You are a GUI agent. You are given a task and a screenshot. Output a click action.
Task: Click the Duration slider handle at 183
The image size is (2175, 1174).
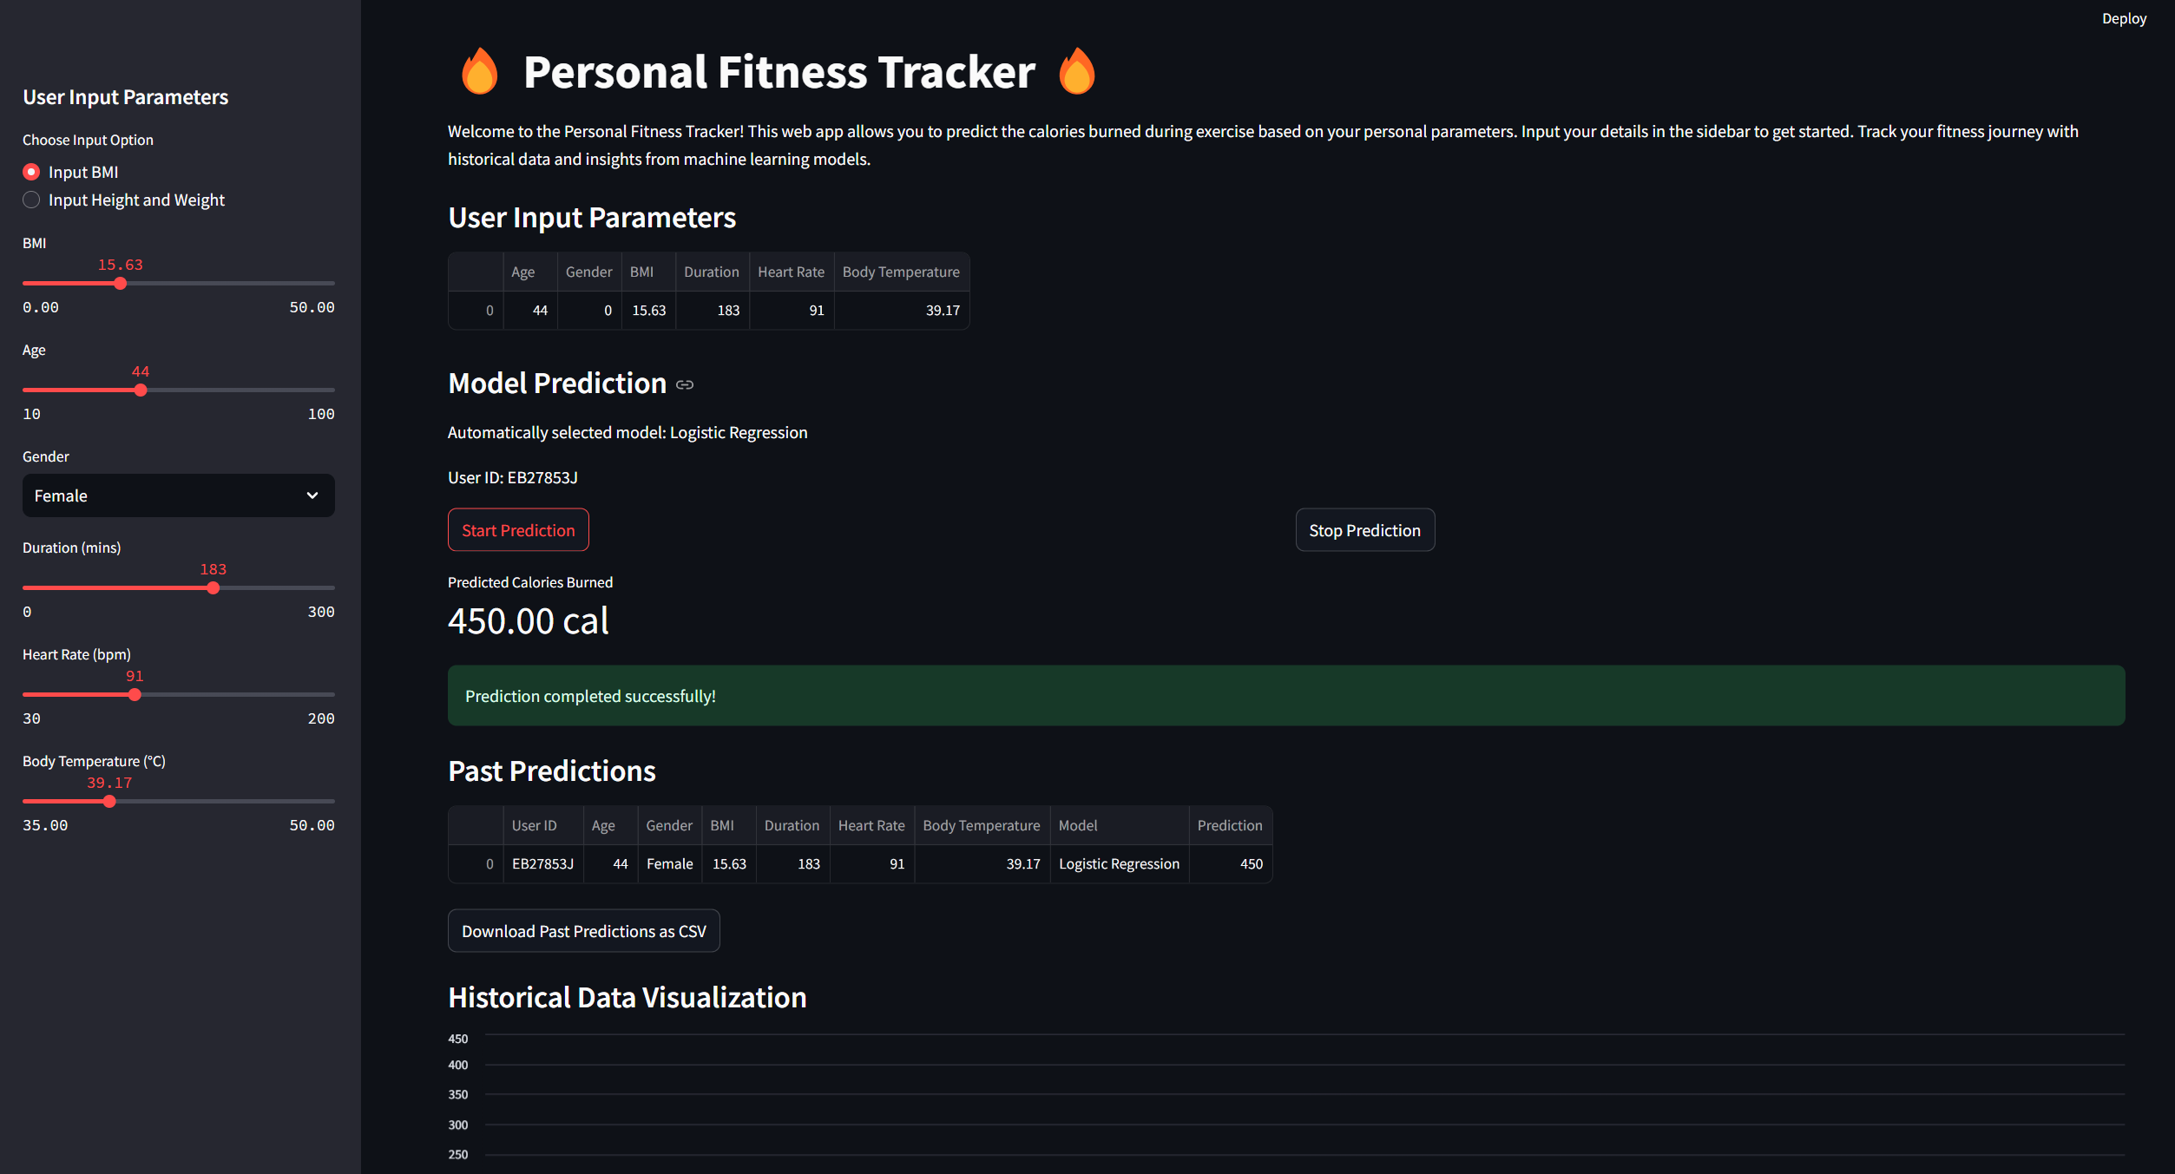(x=214, y=588)
